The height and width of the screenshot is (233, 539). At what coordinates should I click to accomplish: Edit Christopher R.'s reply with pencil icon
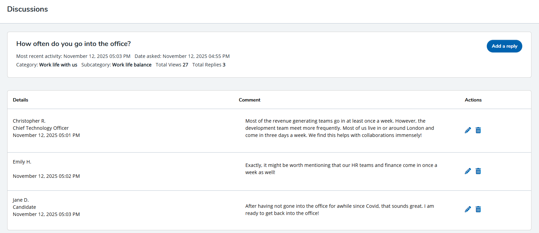tap(468, 130)
